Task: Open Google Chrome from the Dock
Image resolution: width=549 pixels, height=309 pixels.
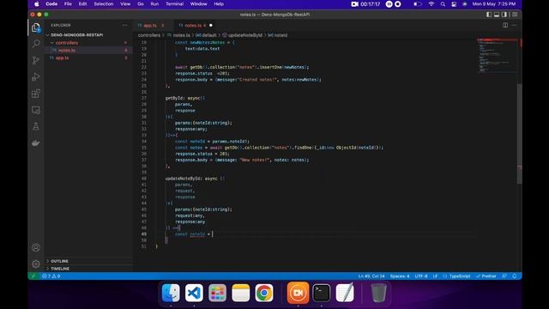Action: (x=264, y=293)
